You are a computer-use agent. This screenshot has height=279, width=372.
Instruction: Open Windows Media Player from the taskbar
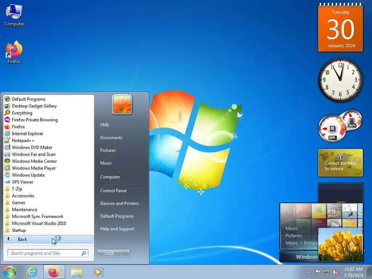98,272
